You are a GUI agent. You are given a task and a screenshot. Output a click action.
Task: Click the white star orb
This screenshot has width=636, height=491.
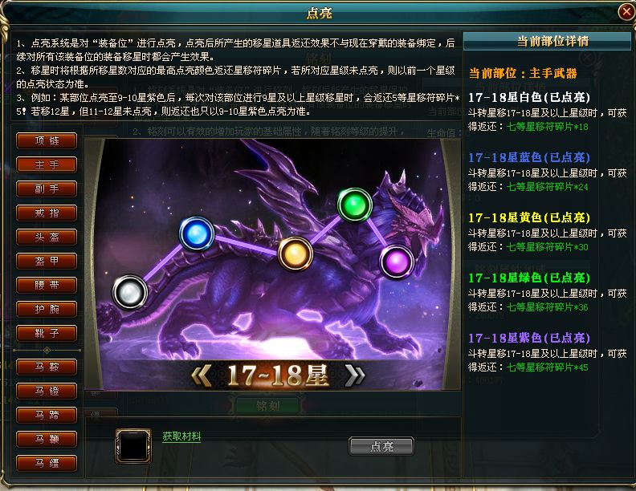click(x=130, y=292)
